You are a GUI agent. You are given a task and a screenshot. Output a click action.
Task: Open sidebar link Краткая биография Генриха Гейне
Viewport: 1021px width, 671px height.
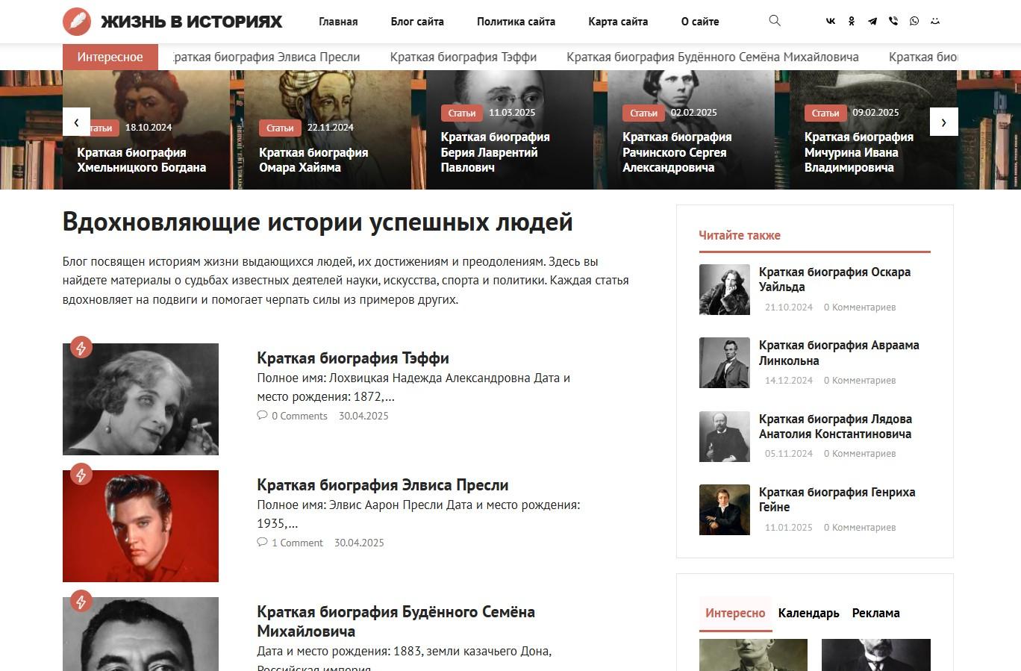(x=837, y=499)
